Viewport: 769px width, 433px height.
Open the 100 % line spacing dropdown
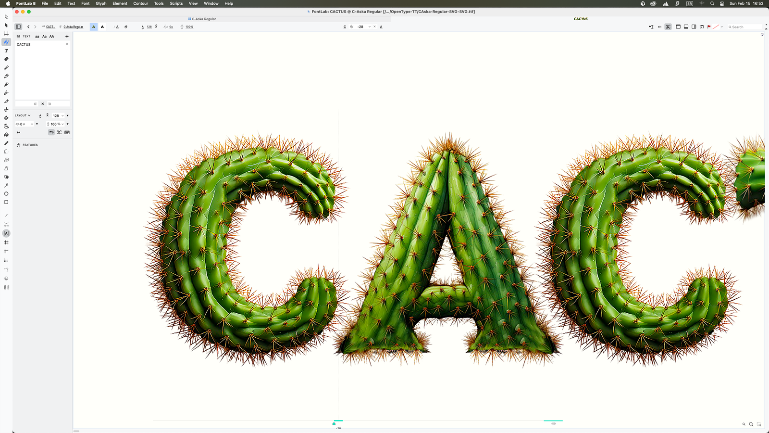(x=62, y=124)
